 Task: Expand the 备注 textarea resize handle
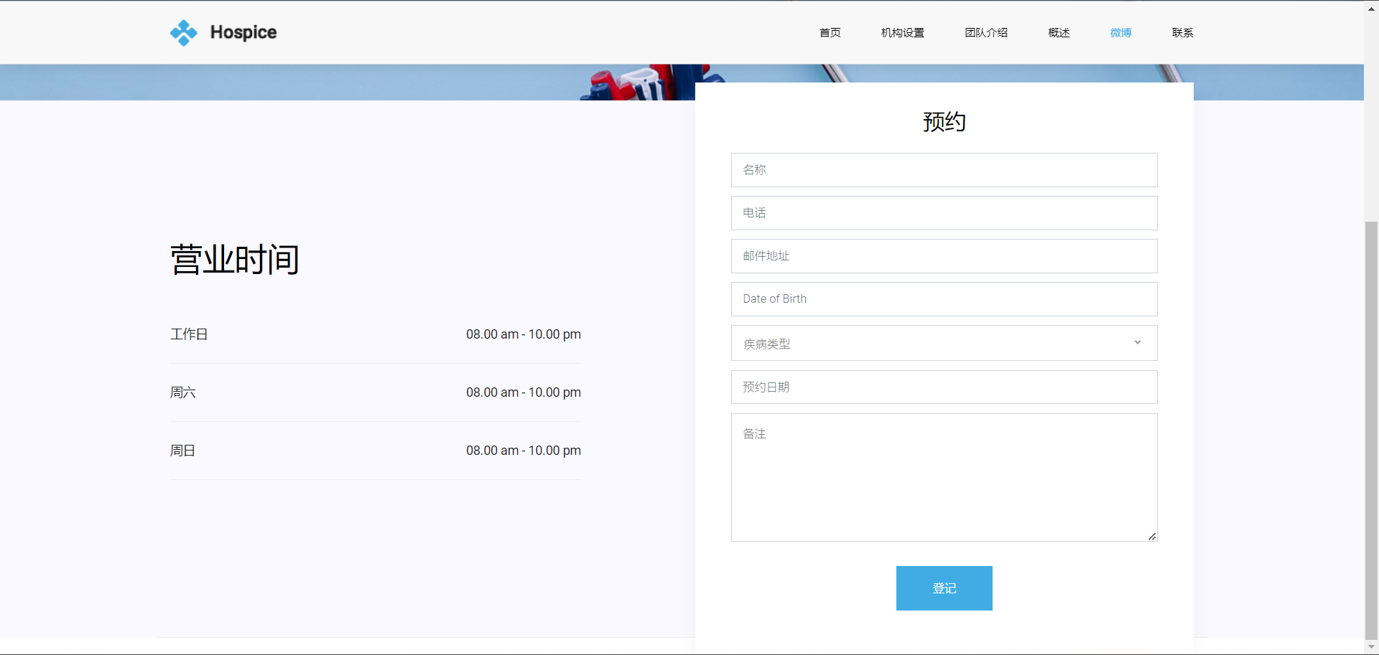(x=1152, y=536)
